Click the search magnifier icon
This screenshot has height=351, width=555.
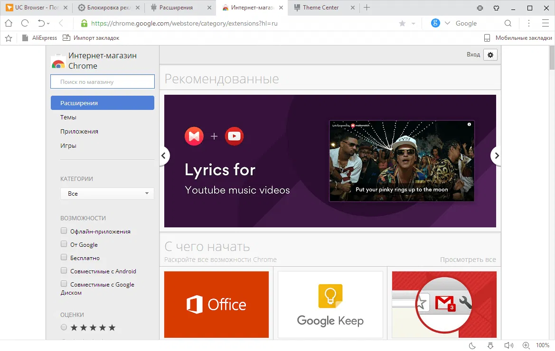coord(508,23)
